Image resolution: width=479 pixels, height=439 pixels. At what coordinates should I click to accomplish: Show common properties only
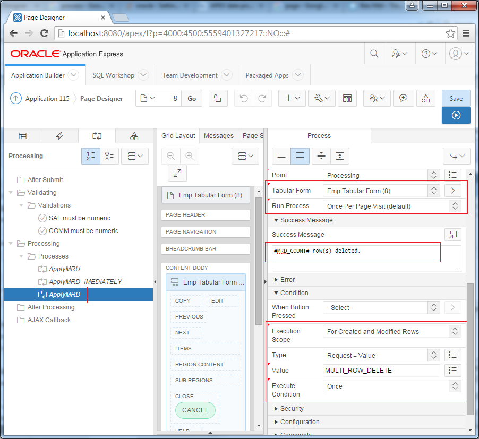pos(281,156)
